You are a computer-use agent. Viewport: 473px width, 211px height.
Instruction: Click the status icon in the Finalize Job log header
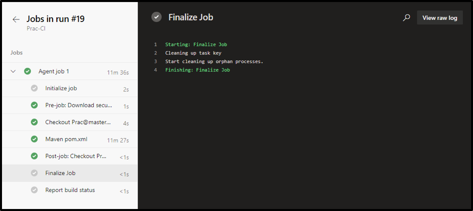pos(157,17)
